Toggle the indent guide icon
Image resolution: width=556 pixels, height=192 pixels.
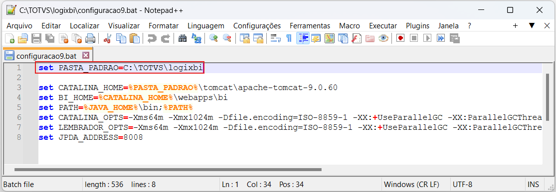tap(303, 38)
